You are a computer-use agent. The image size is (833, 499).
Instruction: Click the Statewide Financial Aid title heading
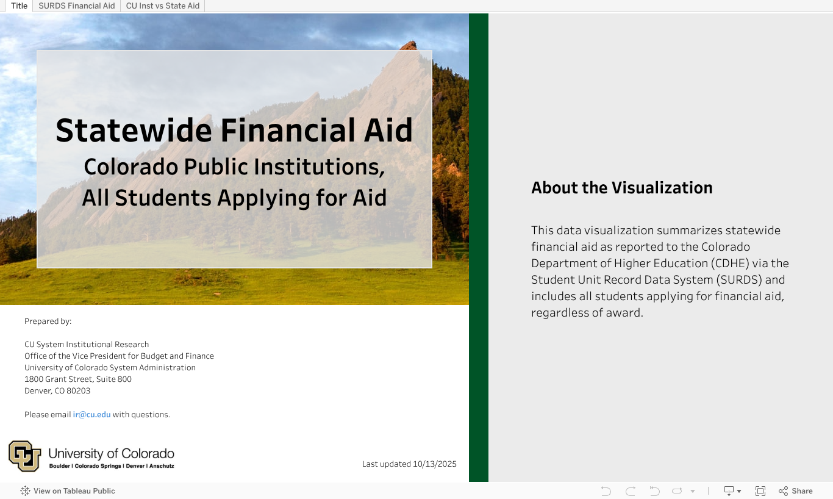click(234, 130)
